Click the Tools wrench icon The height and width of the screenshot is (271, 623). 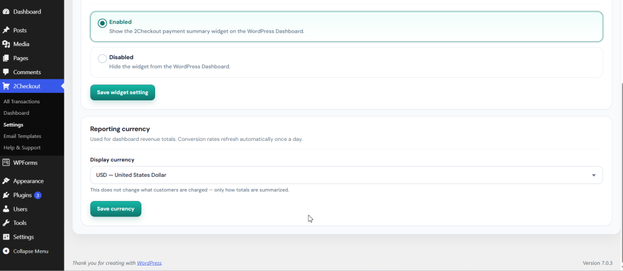point(6,223)
